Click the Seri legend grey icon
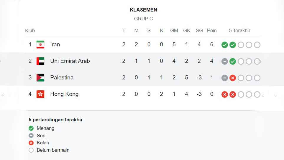The width and height of the screenshot is (284, 160). [x=31, y=136]
